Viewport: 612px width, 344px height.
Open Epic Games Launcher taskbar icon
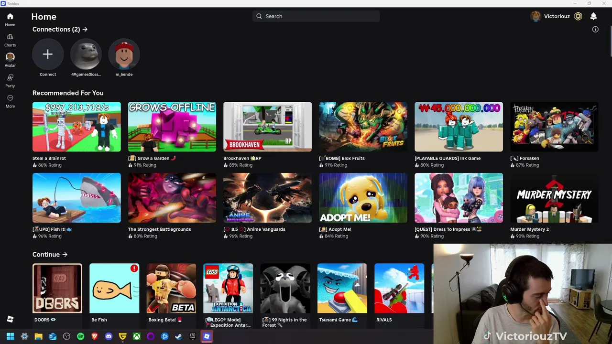click(193, 336)
